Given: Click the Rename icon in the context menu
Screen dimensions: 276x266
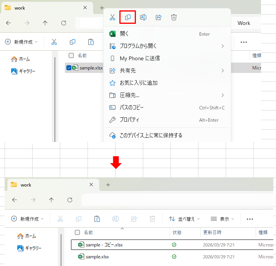Looking at the screenshot, I should [x=143, y=17].
